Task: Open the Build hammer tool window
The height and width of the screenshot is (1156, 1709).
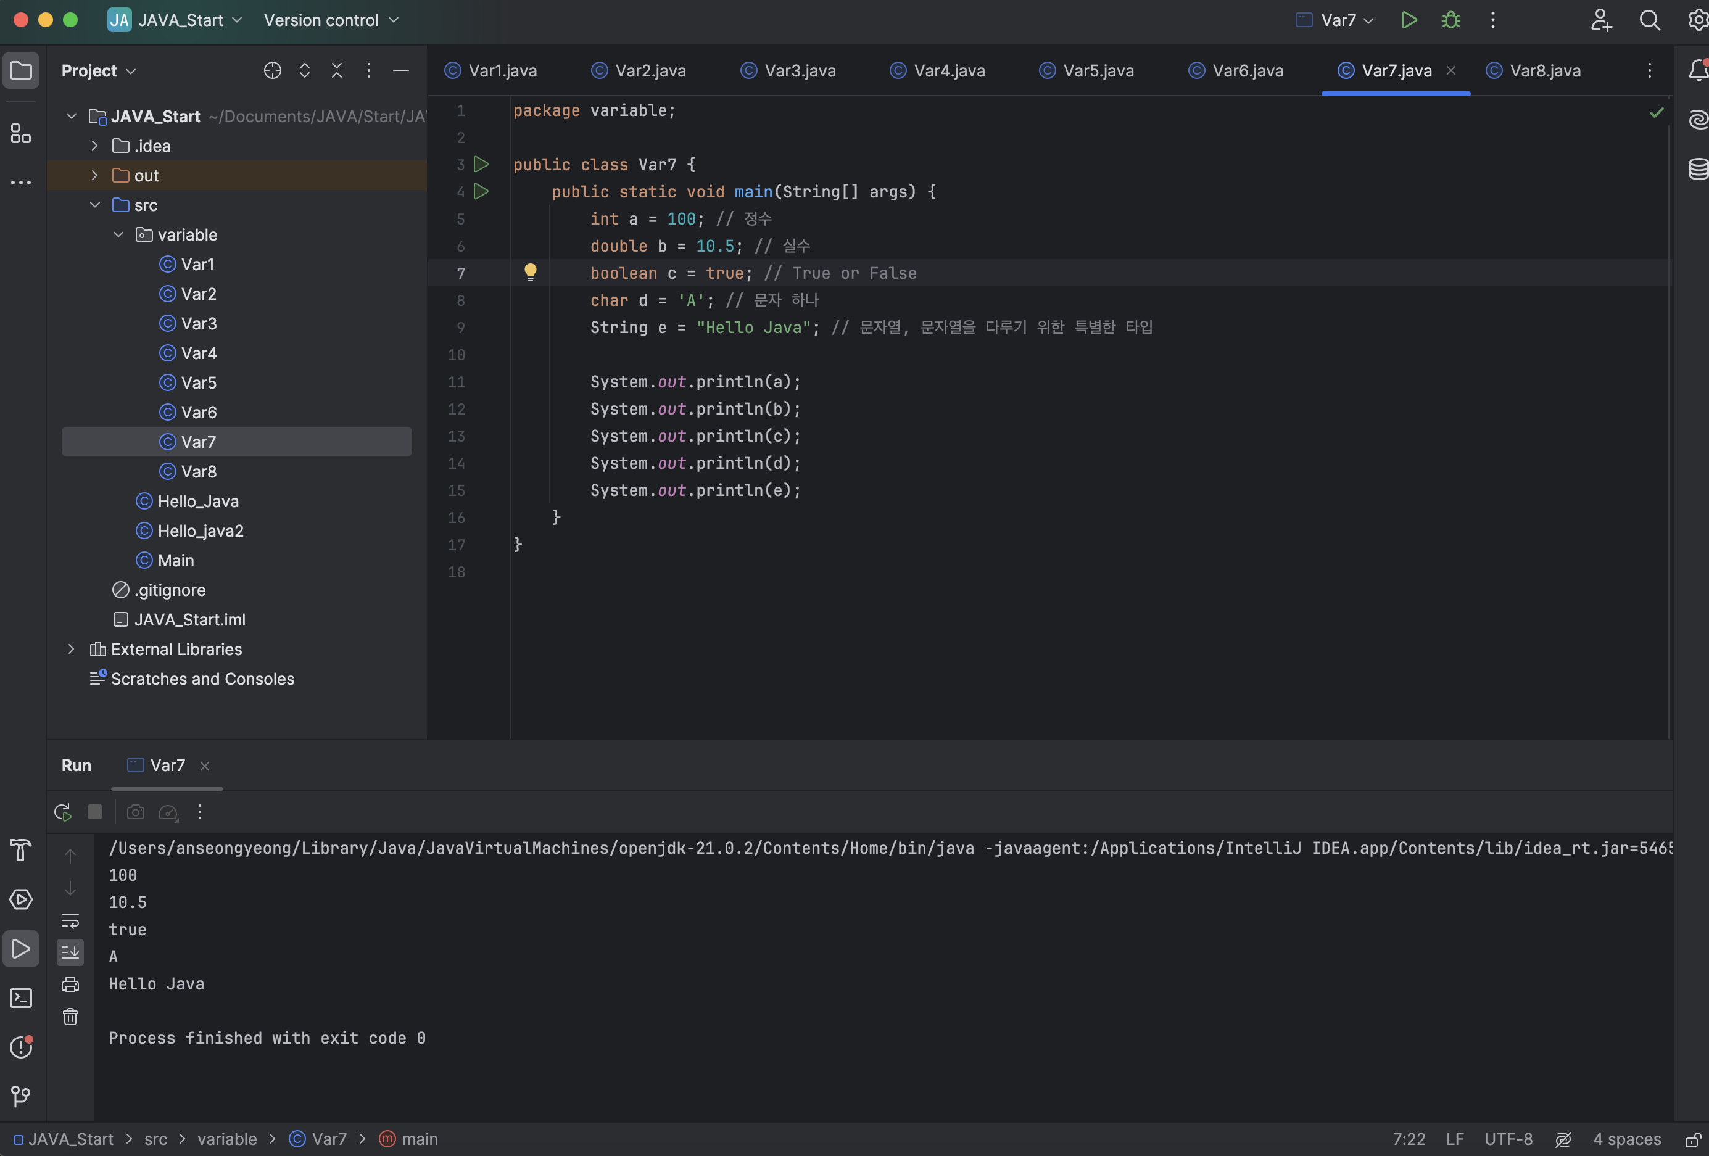Action: click(20, 850)
